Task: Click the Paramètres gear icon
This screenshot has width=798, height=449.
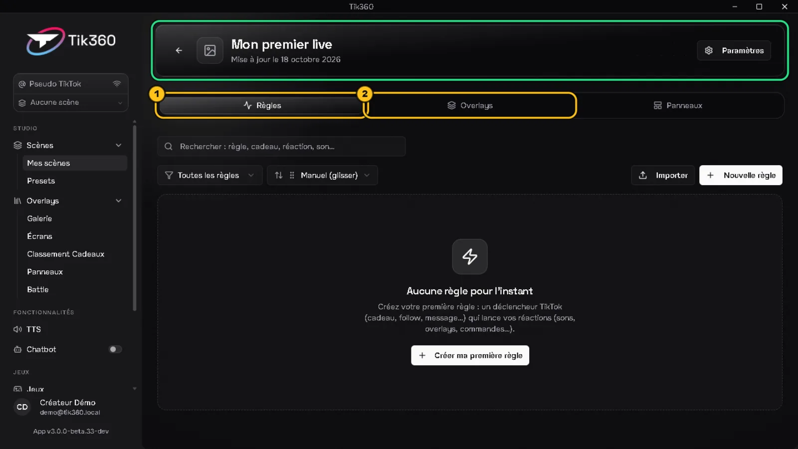Action: point(709,50)
